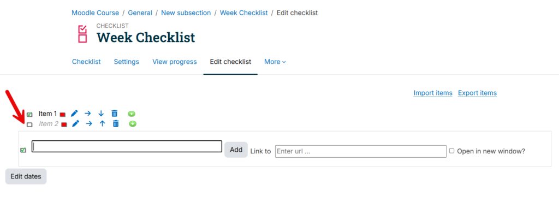Edit Item 1 with pencil icon
Viewport: 559px width, 202px height.
tap(74, 114)
